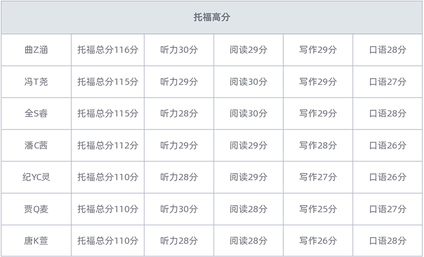
Task: Click the cell 写作25分
Action: [318, 209]
